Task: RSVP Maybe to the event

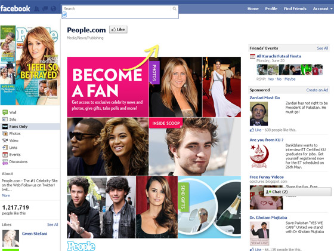Action: tap(290, 79)
